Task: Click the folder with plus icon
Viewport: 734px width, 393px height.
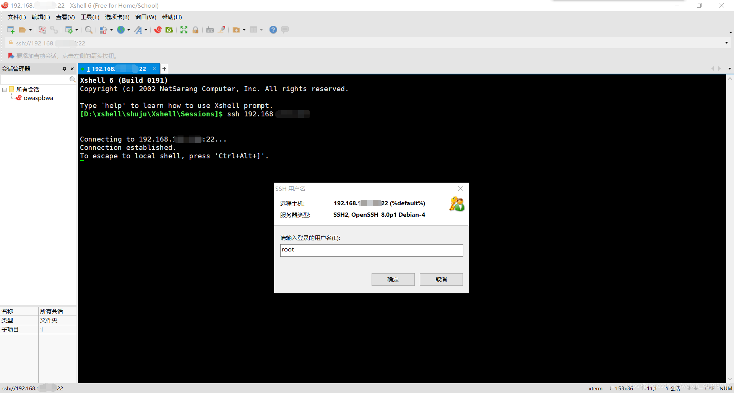Action: click(x=236, y=30)
